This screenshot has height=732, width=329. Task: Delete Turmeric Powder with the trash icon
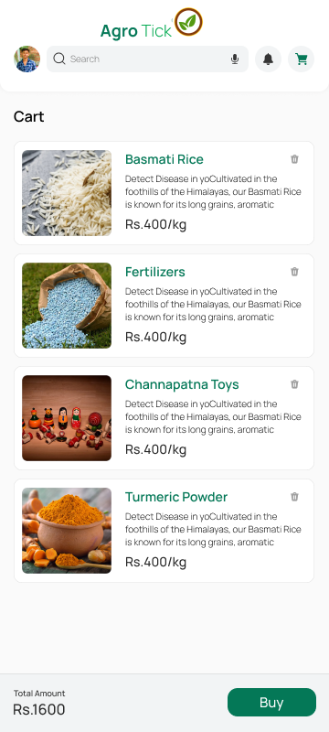294,497
